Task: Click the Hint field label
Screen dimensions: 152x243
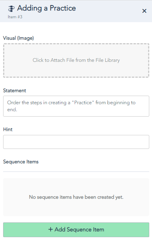Action: tap(8, 129)
